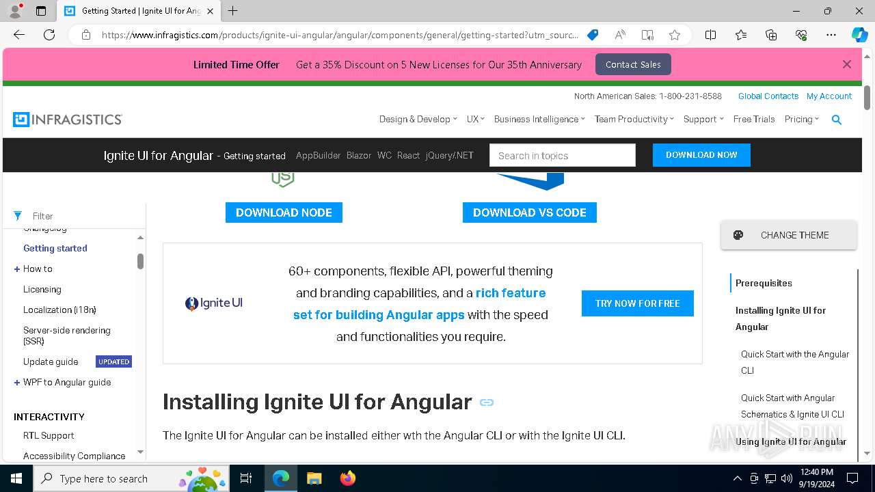Click the filter funnel icon in the sidebar
875x492 pixels.
18,216
